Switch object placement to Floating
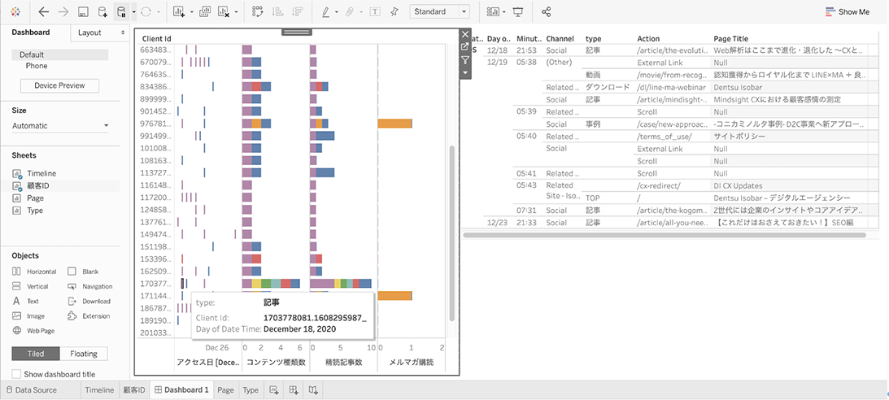The width and height of the screenshot is (889, 400). click(x=84, y=354)
